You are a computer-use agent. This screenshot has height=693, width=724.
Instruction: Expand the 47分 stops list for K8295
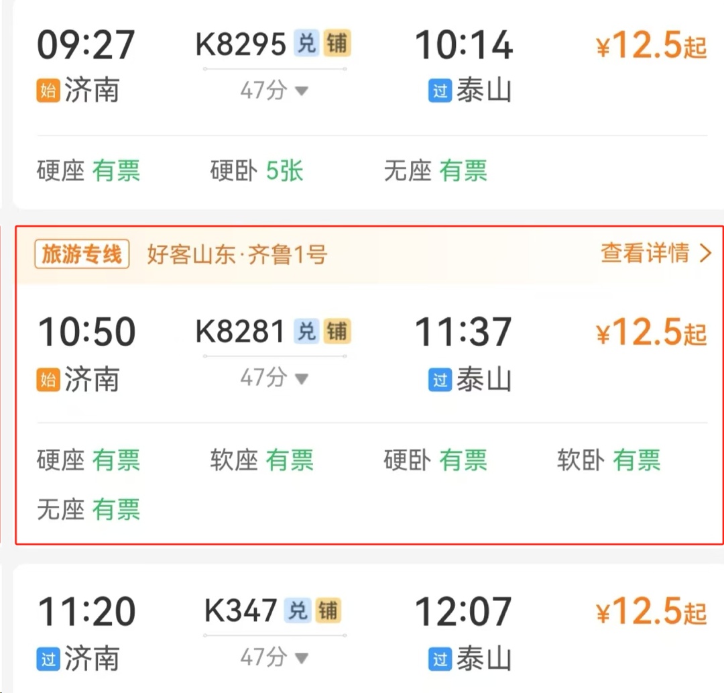(x=274, y=90)
